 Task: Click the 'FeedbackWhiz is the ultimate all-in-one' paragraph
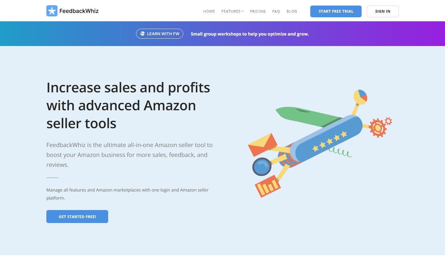click(x=129, y=155)
